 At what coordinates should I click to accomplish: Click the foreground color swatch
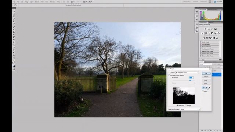pos(14,66)
